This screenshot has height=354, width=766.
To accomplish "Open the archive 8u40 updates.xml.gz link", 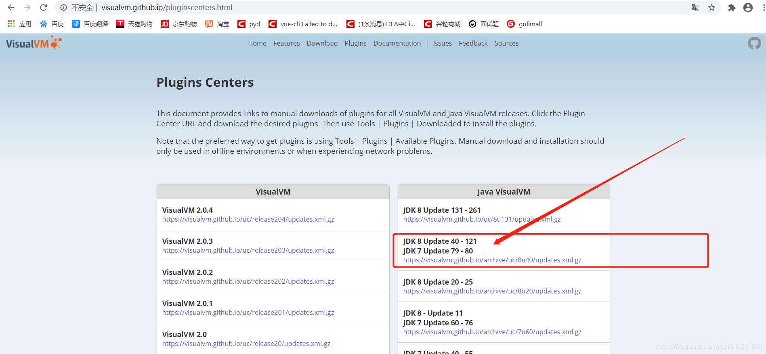I will pyautogui.click(x=492, y=260).
